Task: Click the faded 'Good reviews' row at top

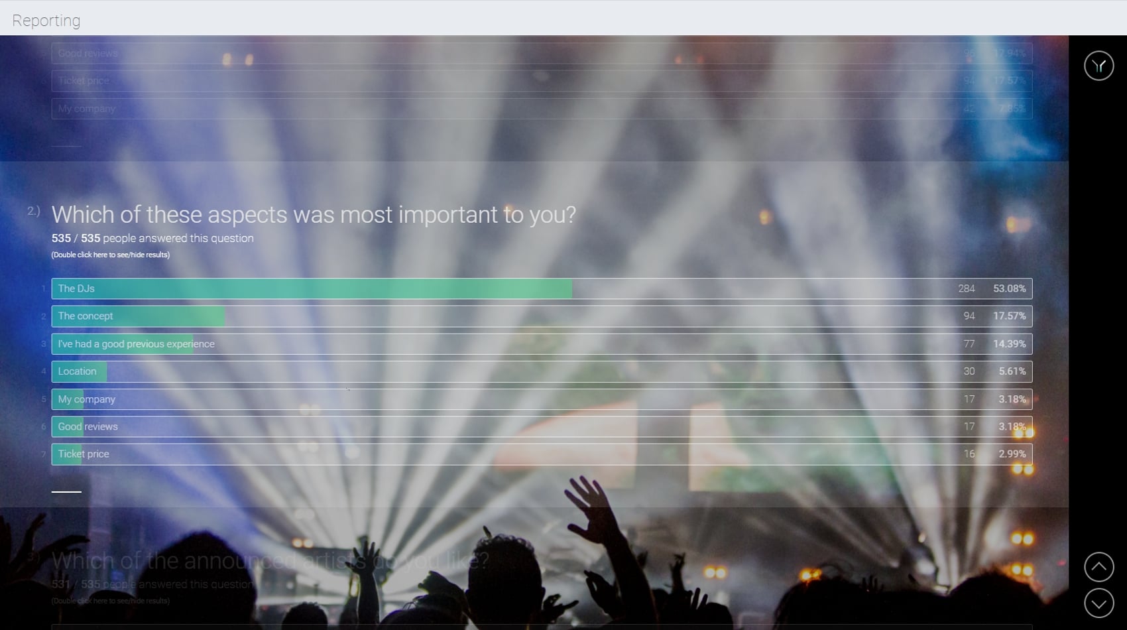Action: click(542, 53)
